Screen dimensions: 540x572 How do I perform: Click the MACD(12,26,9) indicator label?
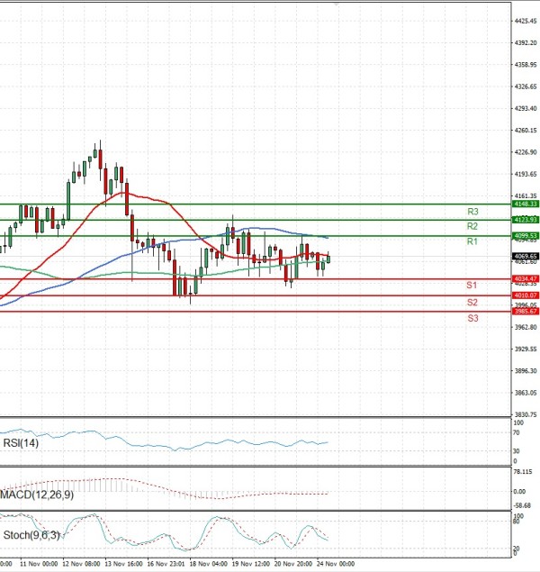click(37, 496)
